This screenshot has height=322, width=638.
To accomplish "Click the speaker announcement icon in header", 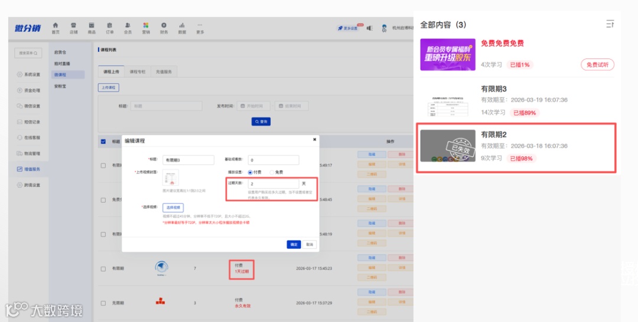I will click(x=369, y=28).
